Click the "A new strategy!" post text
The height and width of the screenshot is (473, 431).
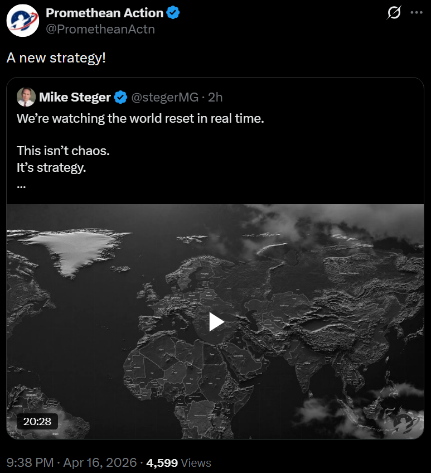tap(56, 57)
